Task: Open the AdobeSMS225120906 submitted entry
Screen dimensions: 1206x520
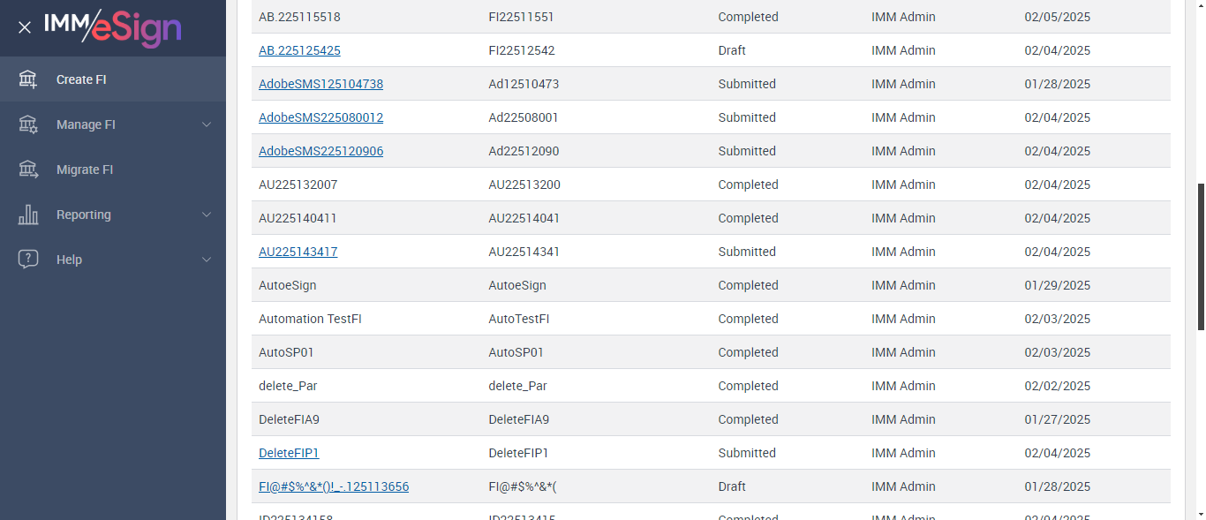Action: click(x=320, y=151)
